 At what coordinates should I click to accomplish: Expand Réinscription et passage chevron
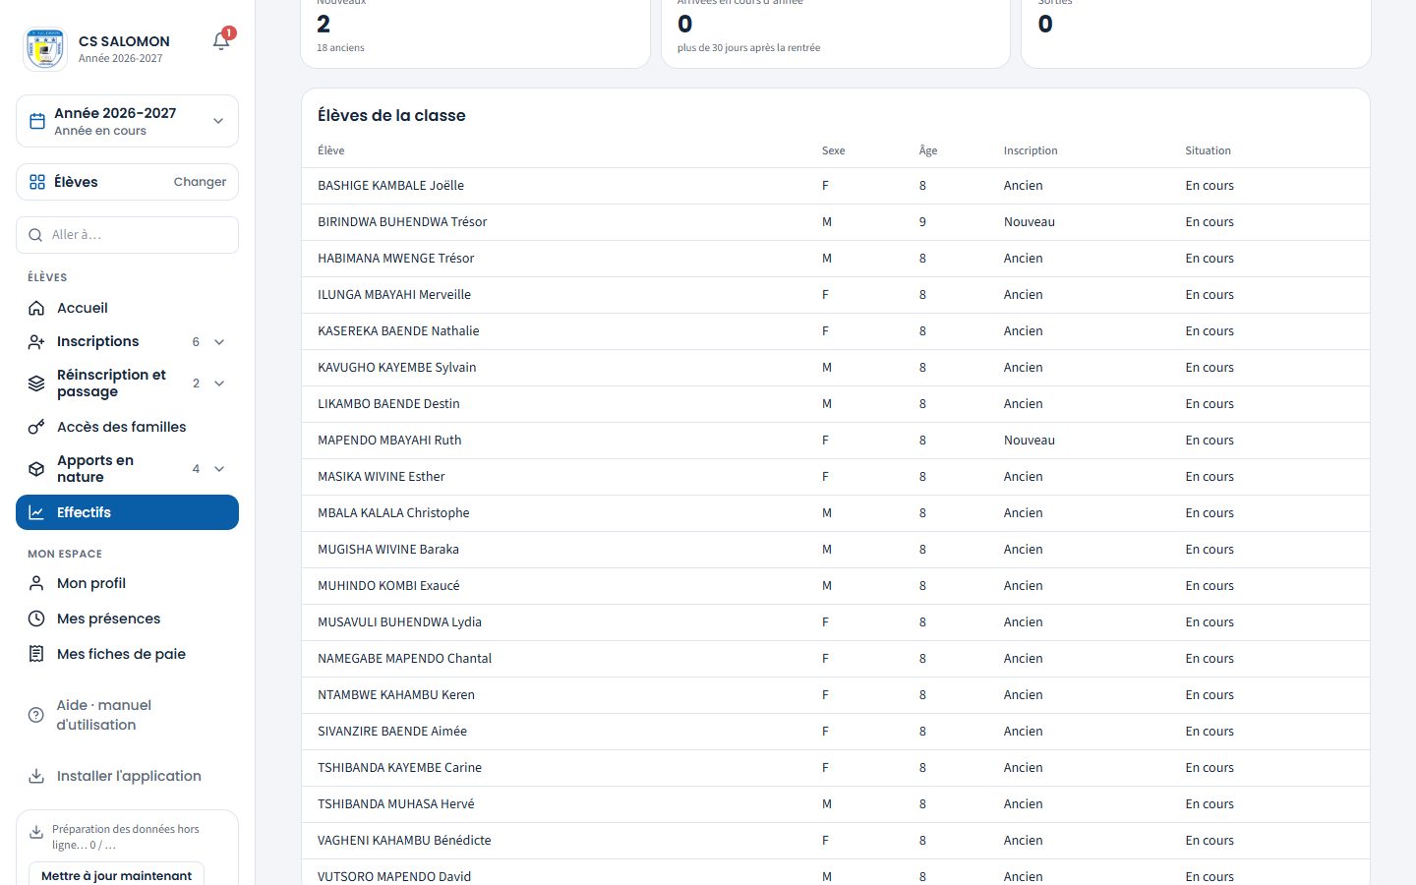click(219, 383)
